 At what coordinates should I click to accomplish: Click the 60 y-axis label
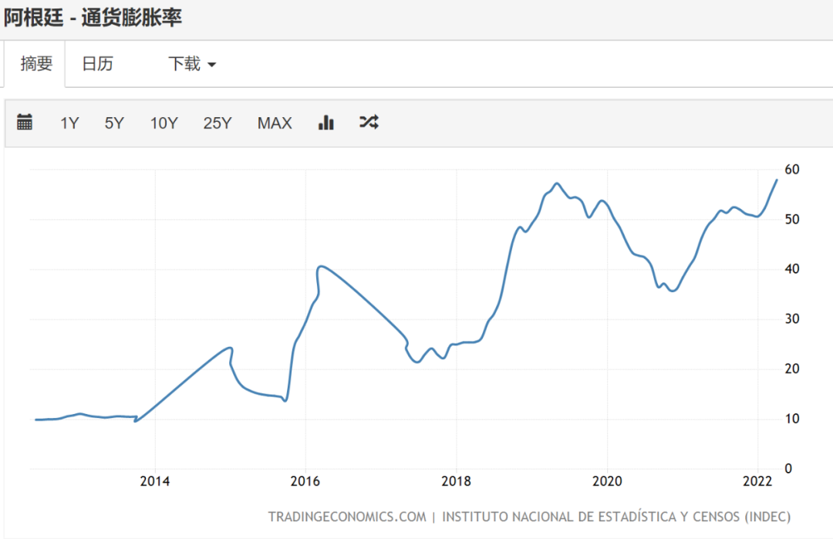791,170
